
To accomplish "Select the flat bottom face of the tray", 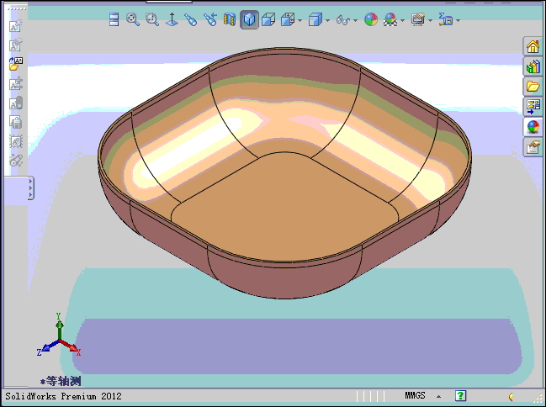I will click(x=285, y=209).
